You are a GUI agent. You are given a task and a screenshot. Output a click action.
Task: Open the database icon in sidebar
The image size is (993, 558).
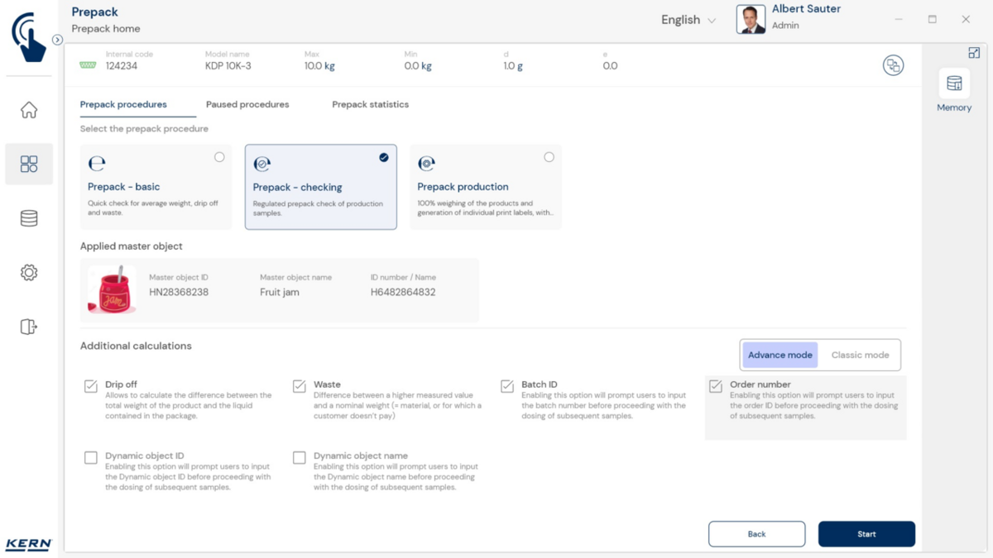[29, 218]
